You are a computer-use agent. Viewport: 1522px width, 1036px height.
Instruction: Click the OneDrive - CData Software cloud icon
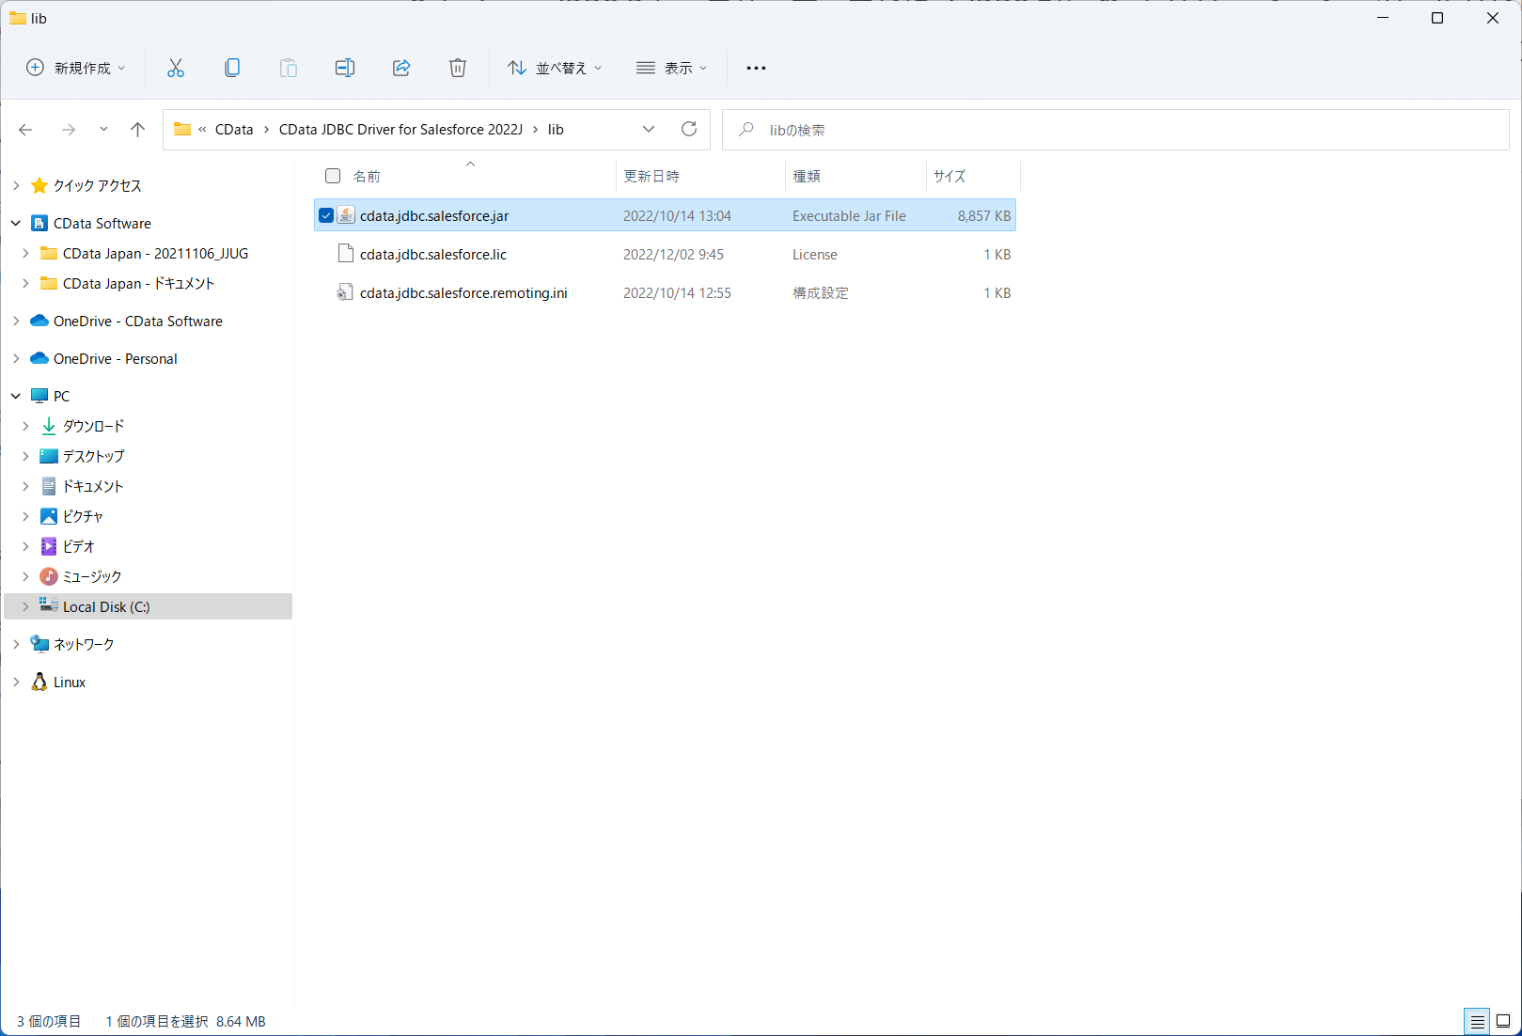(x=39, y=321)
